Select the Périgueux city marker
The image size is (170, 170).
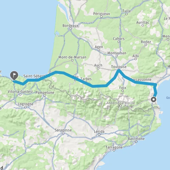click(x=101, y=17)
